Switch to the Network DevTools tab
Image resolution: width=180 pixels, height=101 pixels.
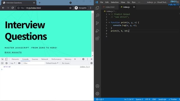tap(45, 59)
